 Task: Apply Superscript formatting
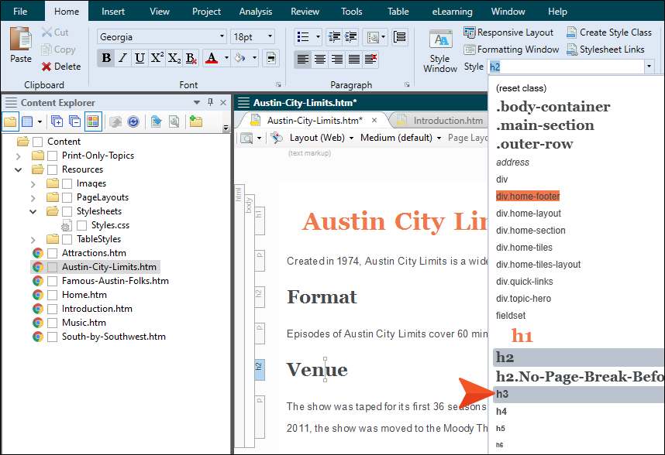(157, 58)
